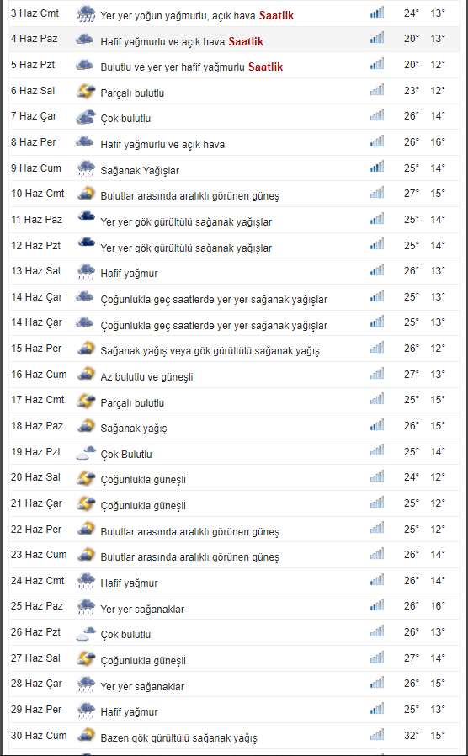The image size is (468, 756).
Task: Click the sunny cloud icon for 16 Haz Cum
Action: pyautogui.click(x=86, y=374)
